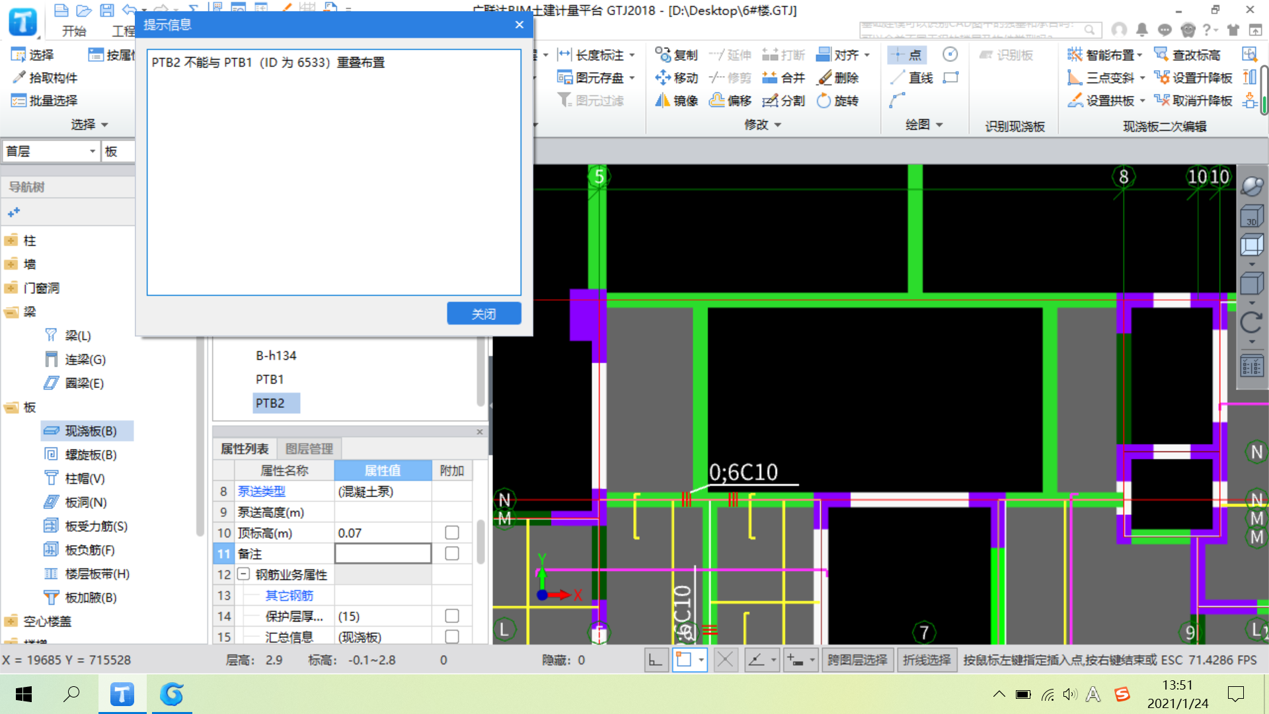Screen dimensions: 1269x714
Task: Select the 镜像 mirror tool
Action: [676, 100]
